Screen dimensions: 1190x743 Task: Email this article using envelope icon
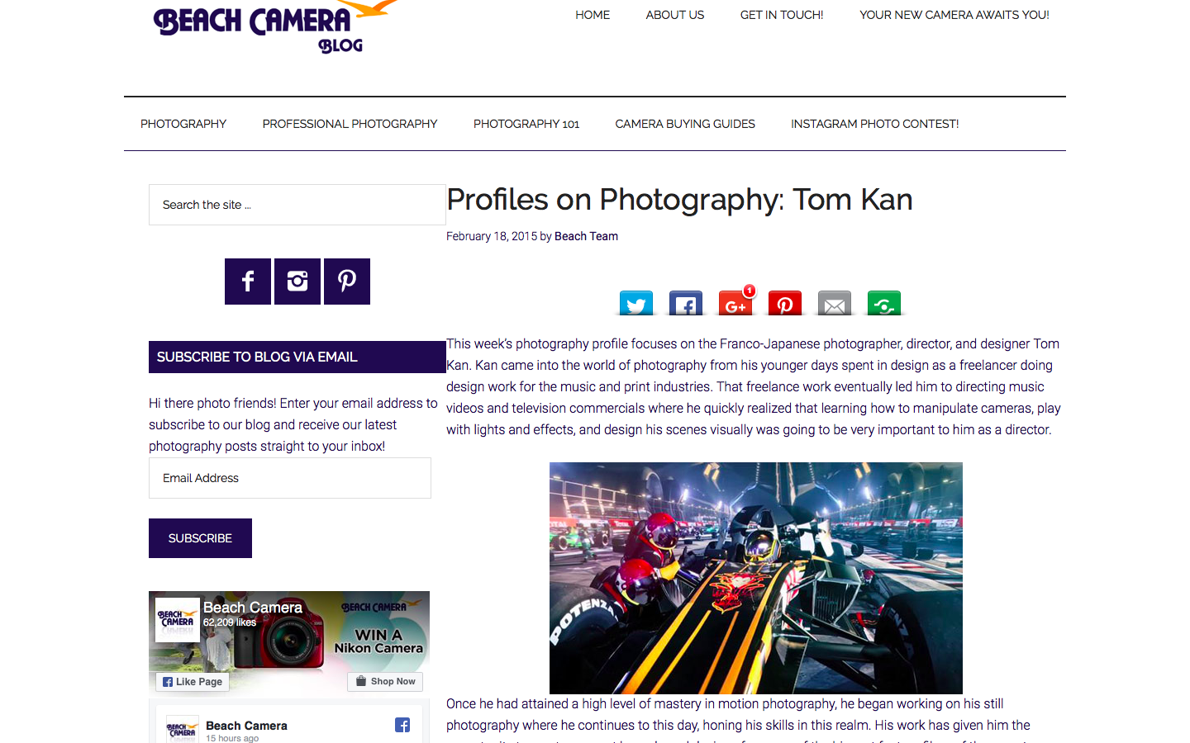pos(835,303)
